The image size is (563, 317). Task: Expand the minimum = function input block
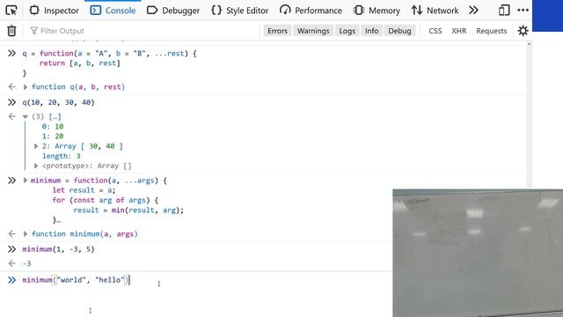point(26,181)
